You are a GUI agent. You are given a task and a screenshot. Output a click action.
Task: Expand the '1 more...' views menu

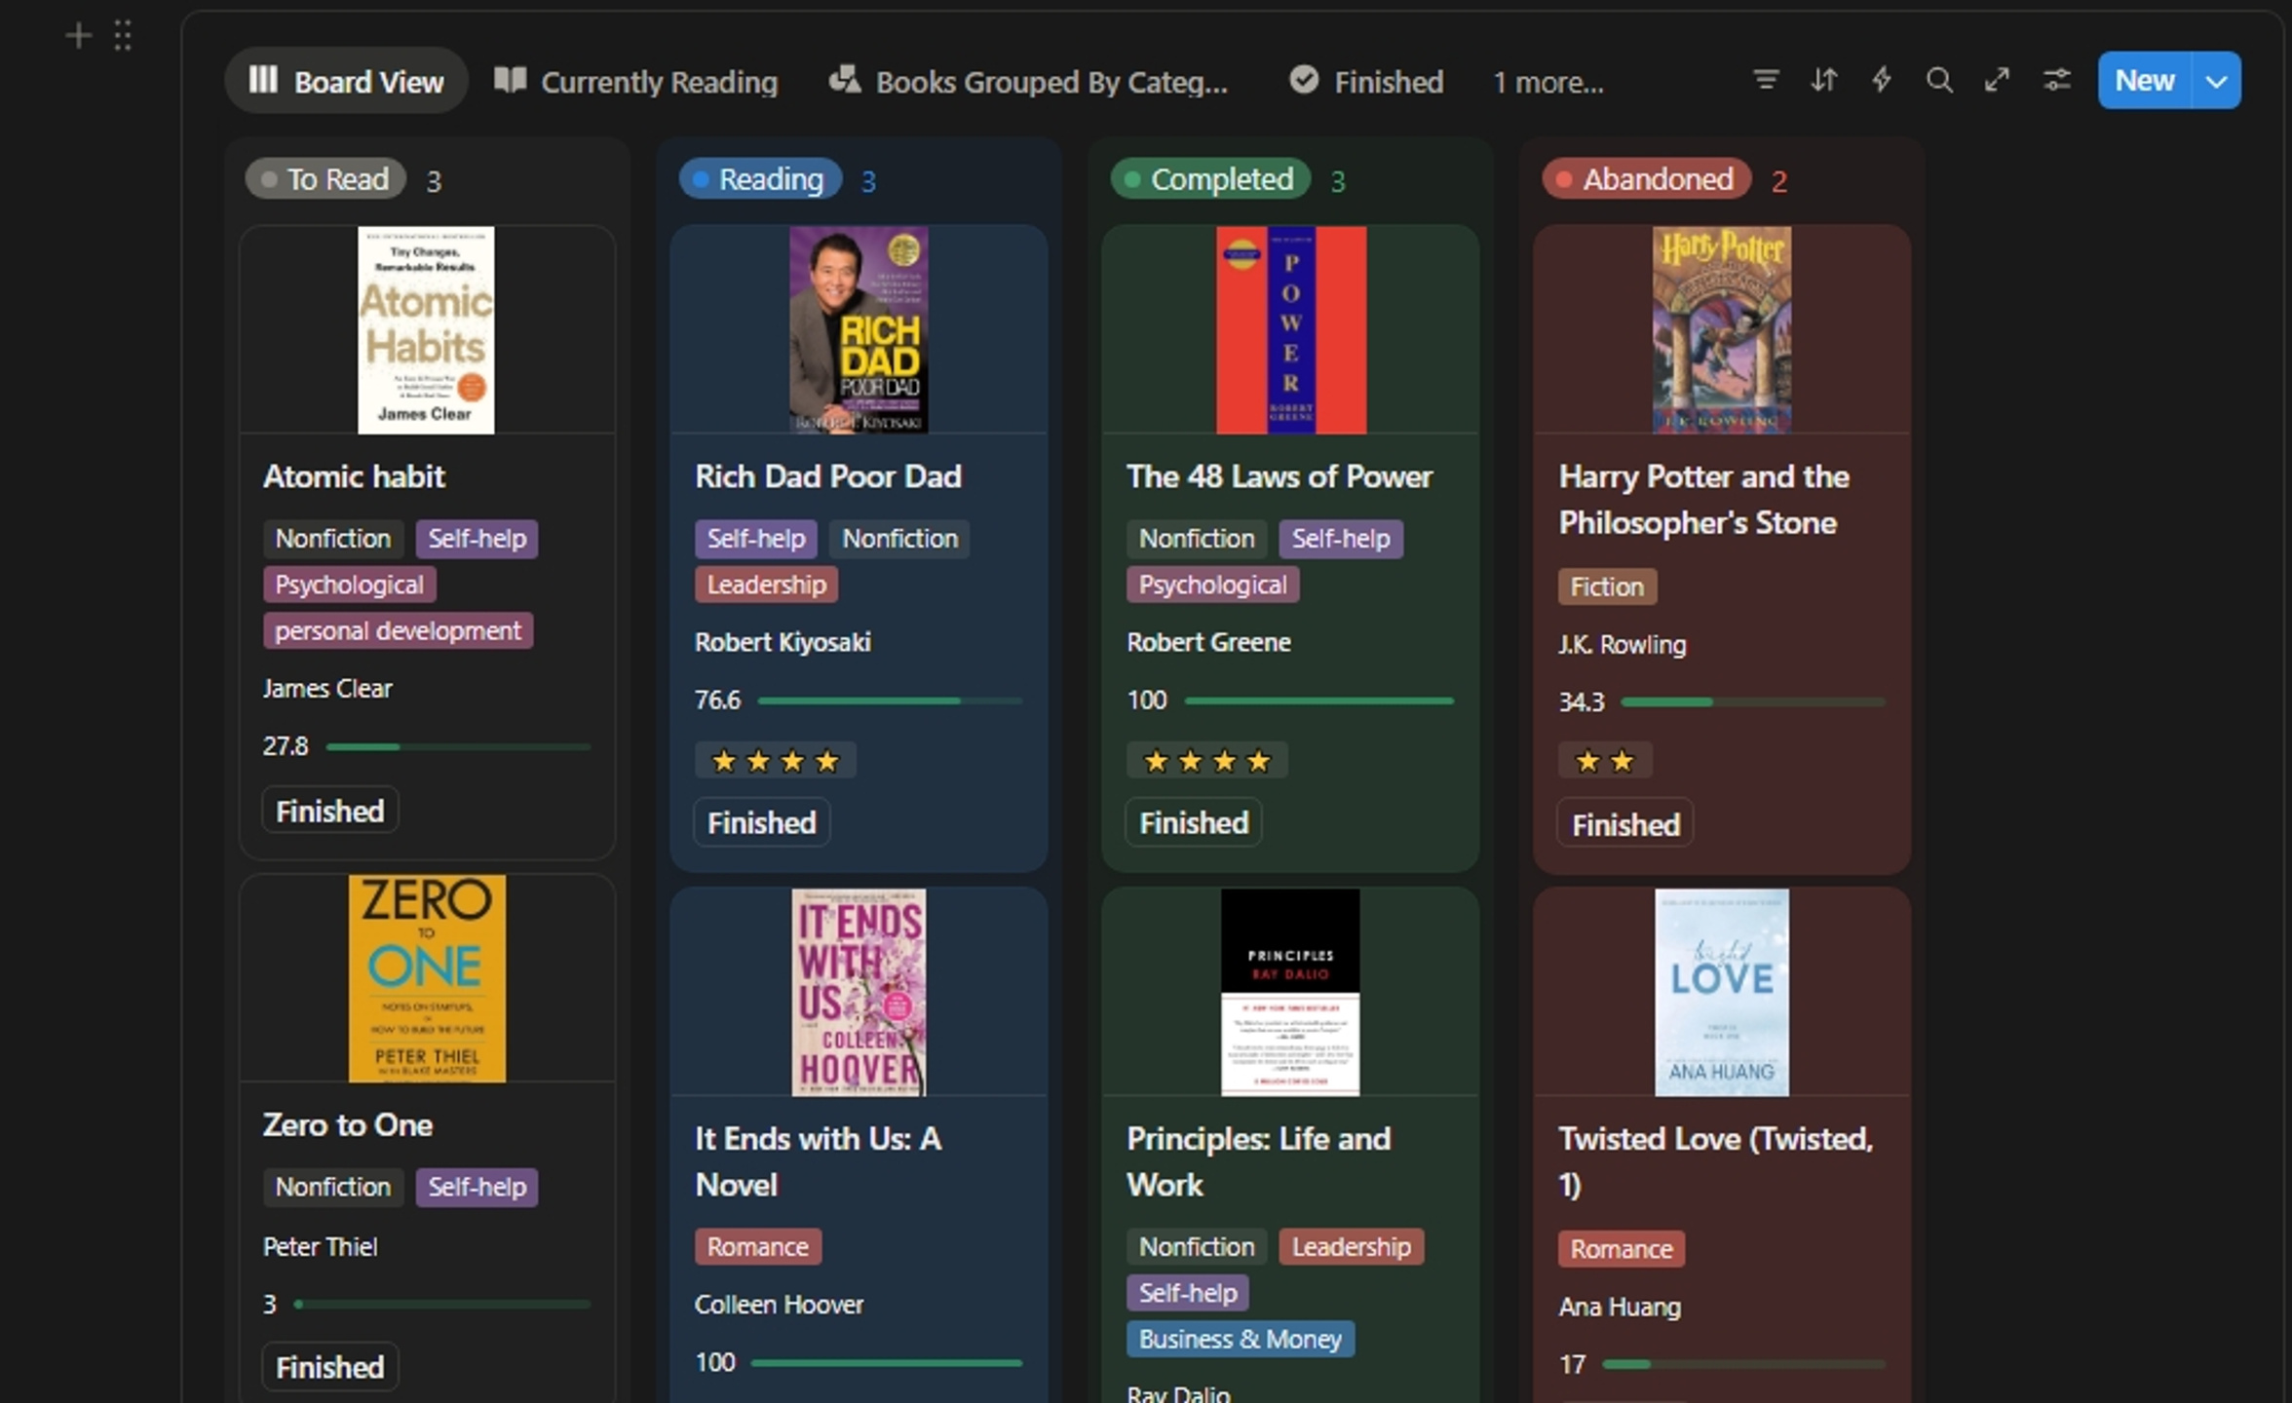(1548, 83)
